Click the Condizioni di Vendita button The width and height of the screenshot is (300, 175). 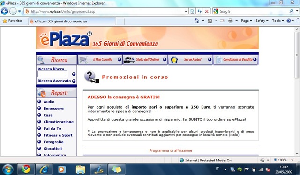click(x=236, y=60)
